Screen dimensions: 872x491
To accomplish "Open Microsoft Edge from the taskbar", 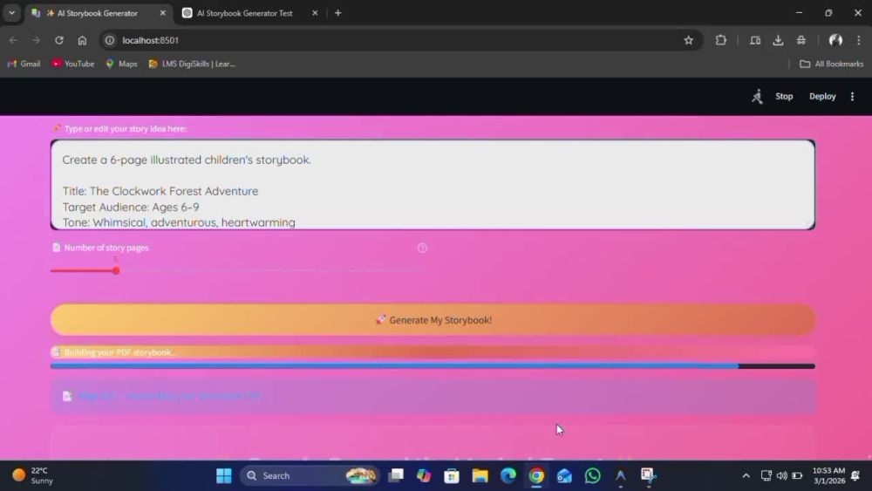I will [508, 475].
